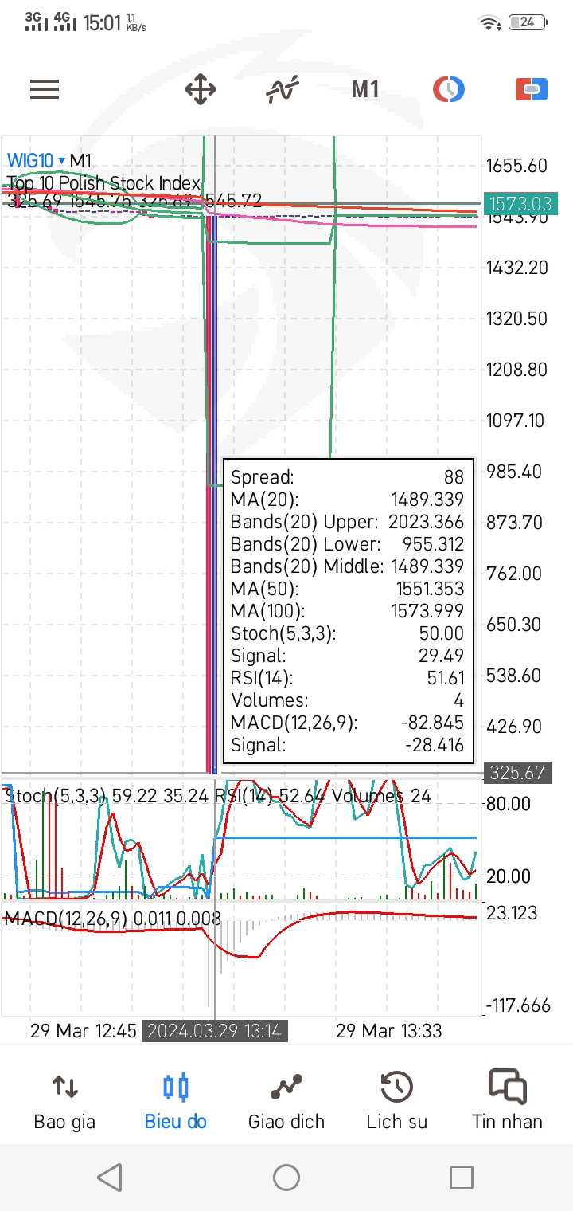Tap the 29 Mar 13:33 time label
The height and width of the screenshot is (1211, 573).
tap(388, 1031)
